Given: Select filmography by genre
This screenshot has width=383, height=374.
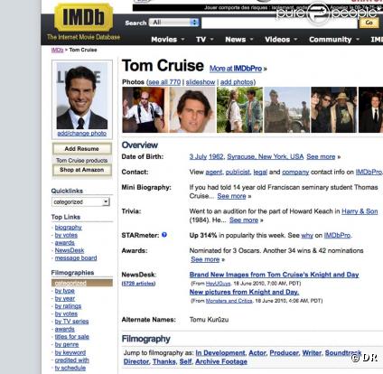Looking at the screenshot, I should (x=67, y=344).
